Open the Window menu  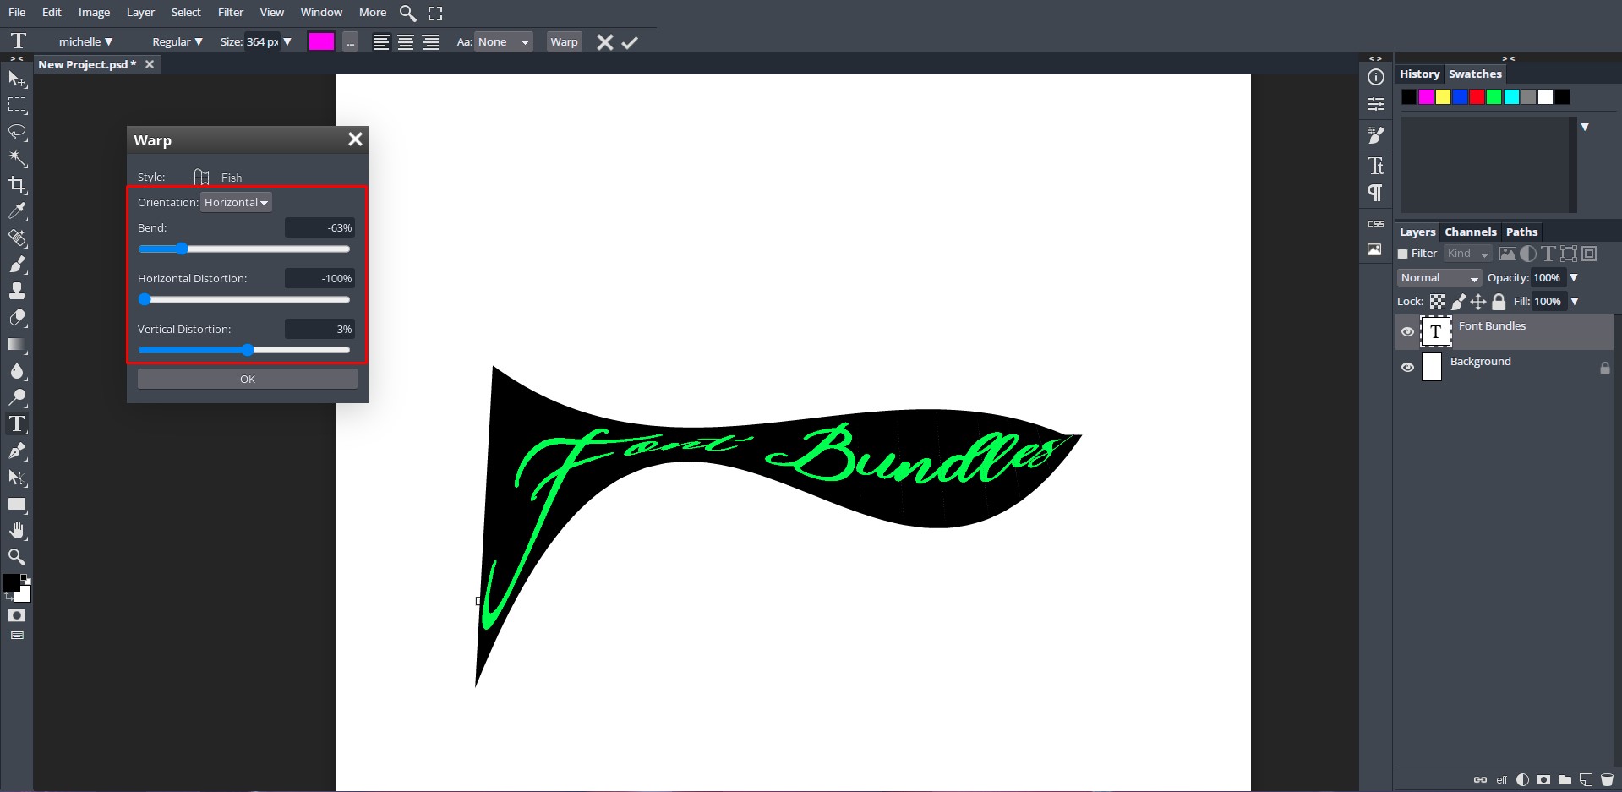point(321,13)
